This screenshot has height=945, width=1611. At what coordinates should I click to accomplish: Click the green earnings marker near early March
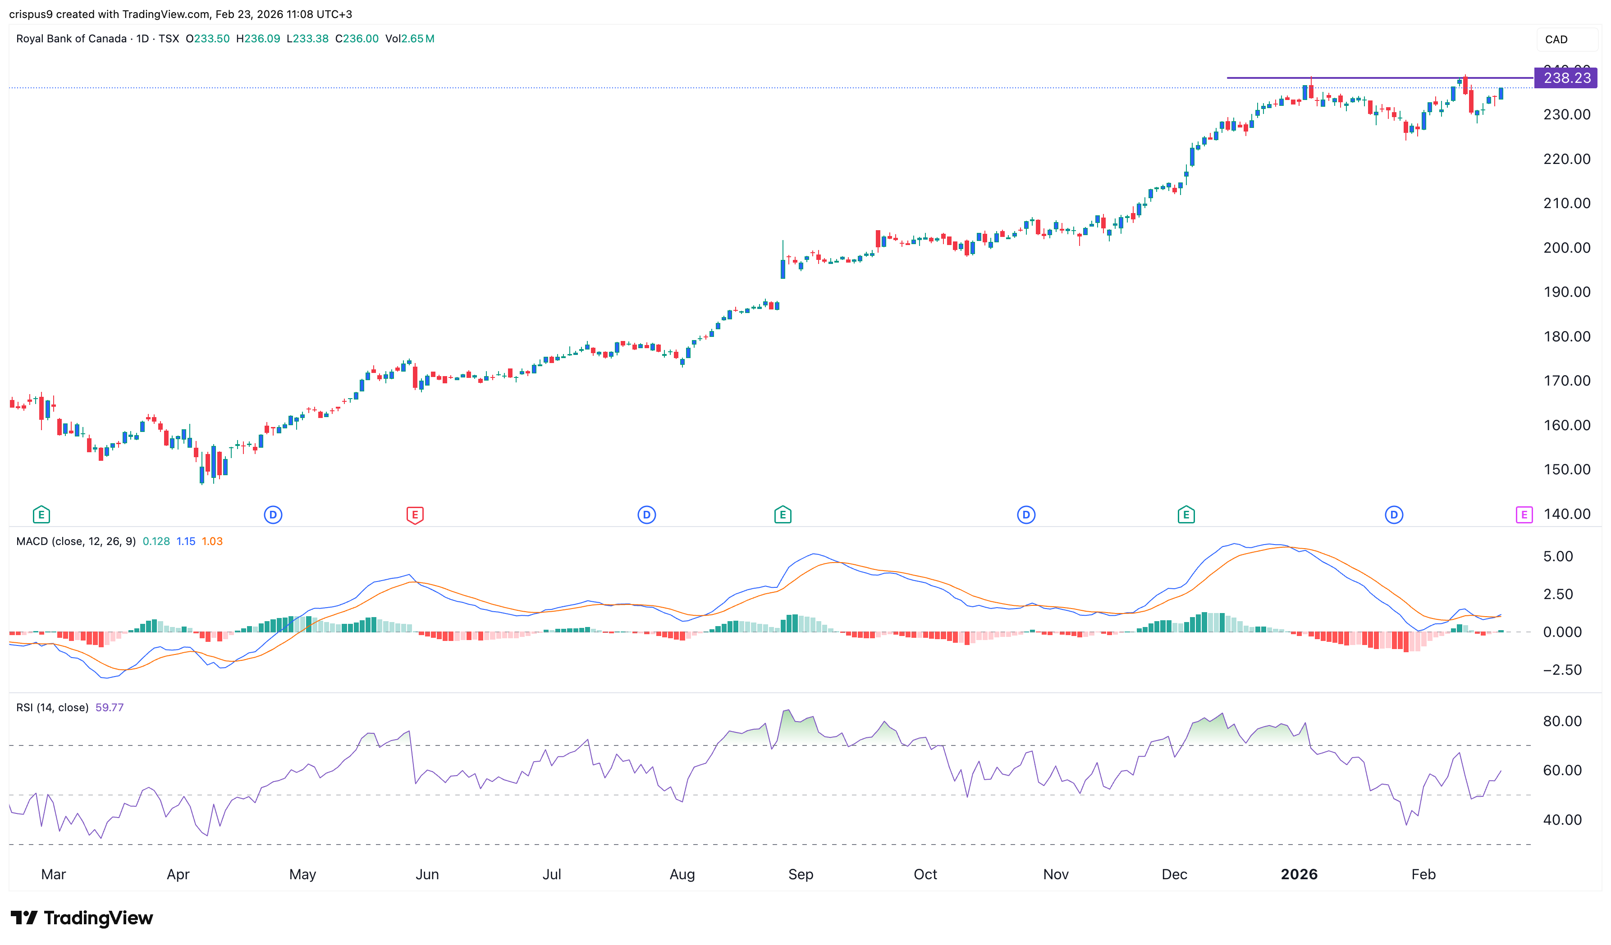pos(41,514)
